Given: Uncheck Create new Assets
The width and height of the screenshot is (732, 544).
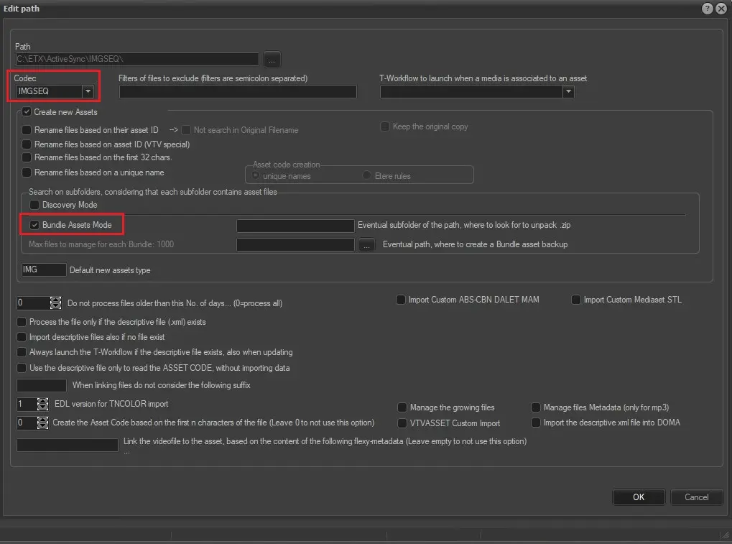Looking at the screenshot, I should [x=27, y=112].
